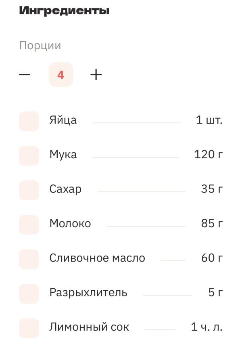Enable the Лимонный сок checkbox
Screen dimensions: 242x350
(x=29, y=327)
